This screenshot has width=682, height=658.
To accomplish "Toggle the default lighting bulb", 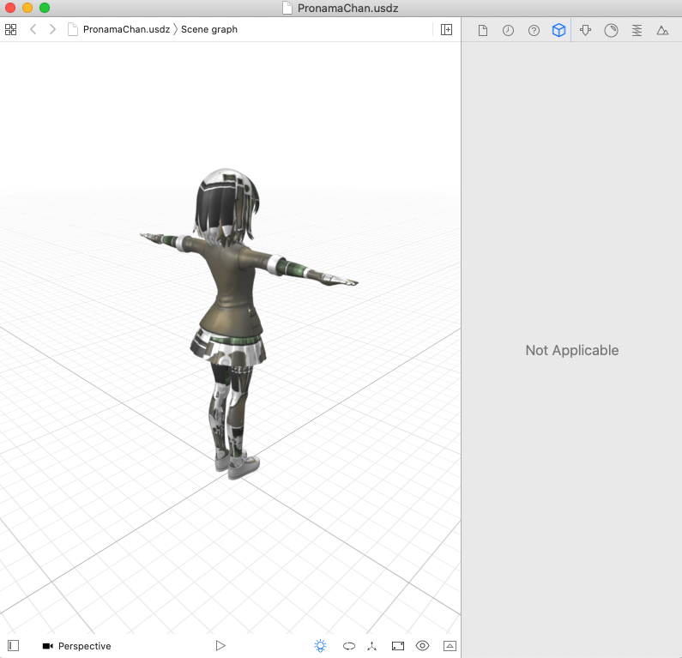I will coord(321,646).
